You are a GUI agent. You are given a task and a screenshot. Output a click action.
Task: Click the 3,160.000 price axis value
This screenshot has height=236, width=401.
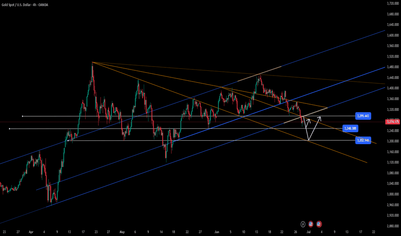(x=393, y=152)
